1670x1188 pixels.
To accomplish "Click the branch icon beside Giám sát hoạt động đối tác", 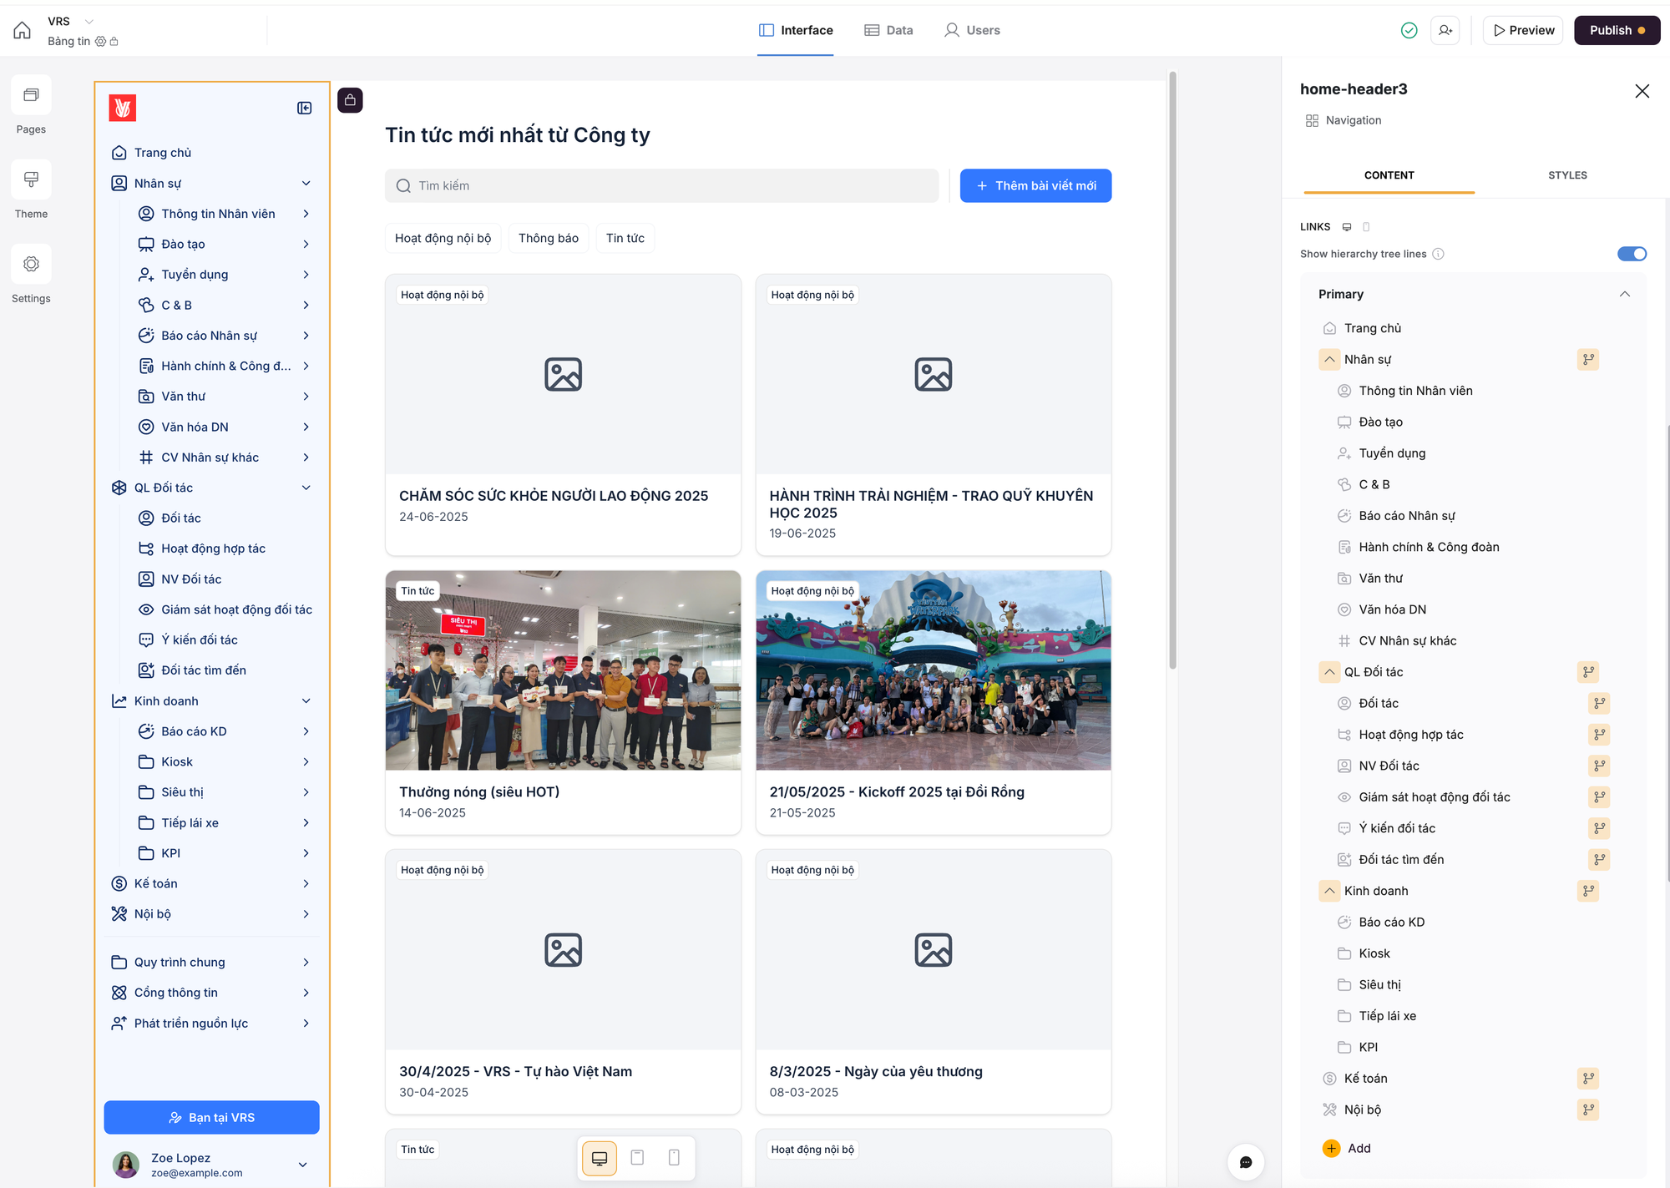I will pos(1599,797).
